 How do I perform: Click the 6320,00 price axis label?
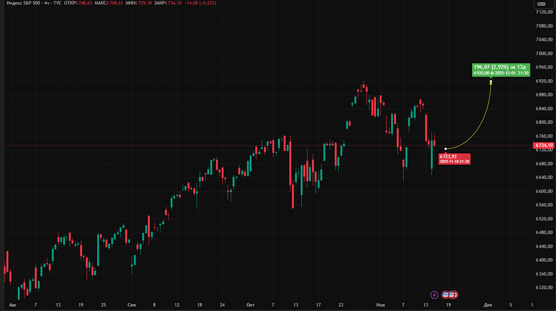pos(544,288)
